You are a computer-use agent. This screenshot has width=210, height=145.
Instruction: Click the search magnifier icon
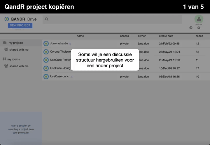click(47, 19)
